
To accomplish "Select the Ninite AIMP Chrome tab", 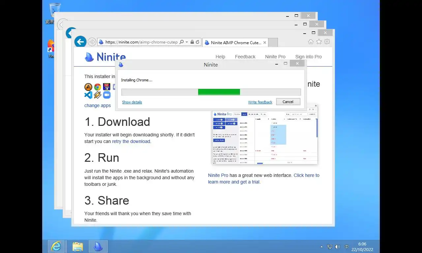I will [235, 42].
